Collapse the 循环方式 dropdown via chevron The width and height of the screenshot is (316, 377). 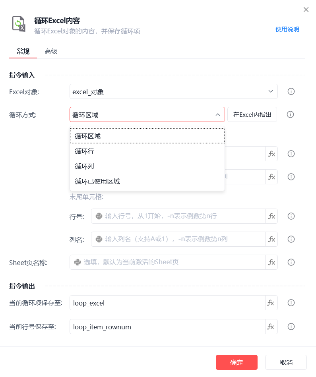[x=218, y=115]
